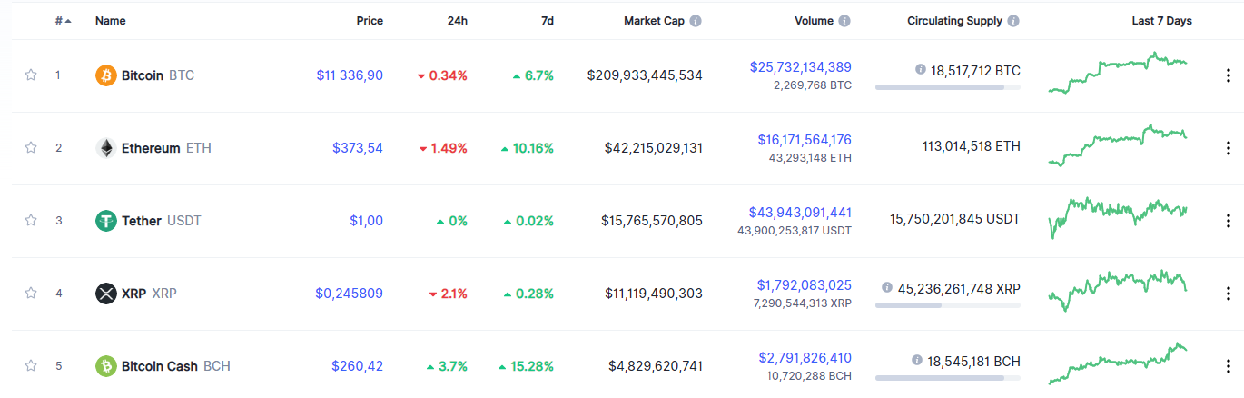Click the XRP logo icon
This screenshot has height=398, width=1244.
106,294
